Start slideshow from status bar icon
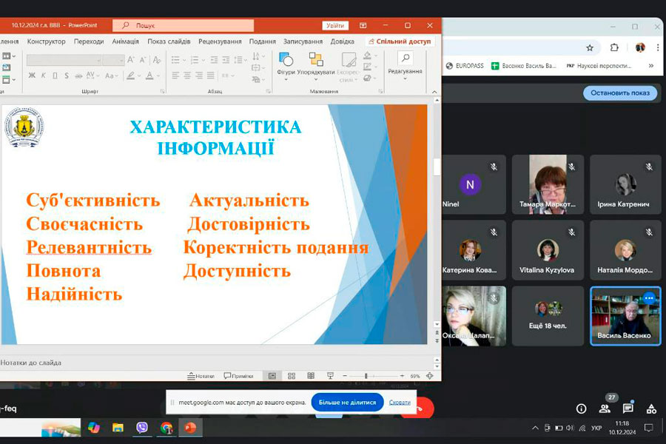 point(330,376)
